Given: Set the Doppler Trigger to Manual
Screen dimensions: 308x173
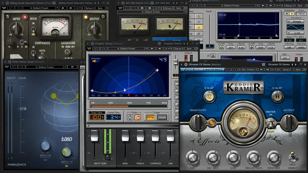Looking at the screenshot, I should tap(162, 117).
